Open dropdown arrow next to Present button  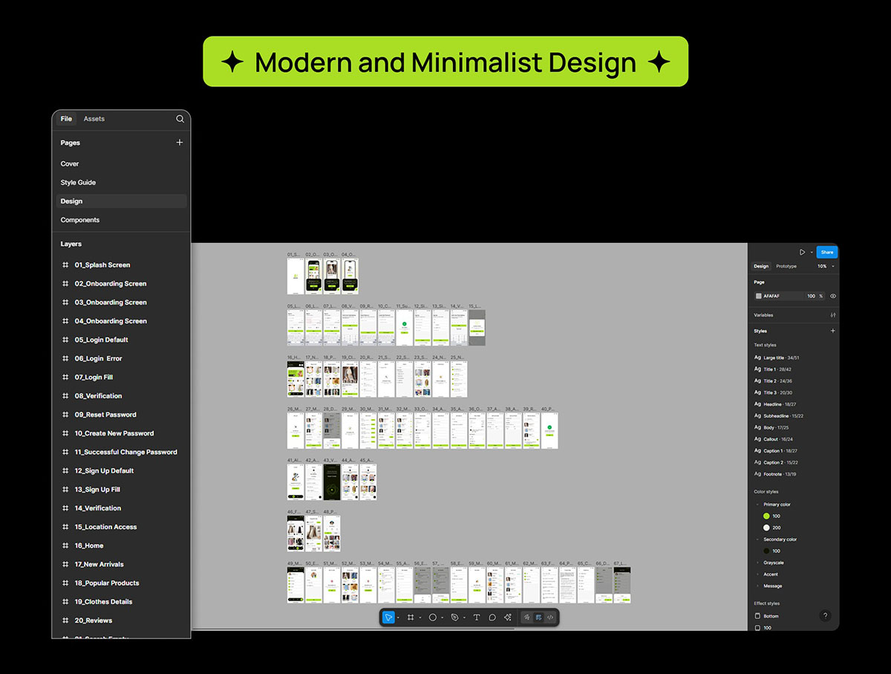[812, 253]
